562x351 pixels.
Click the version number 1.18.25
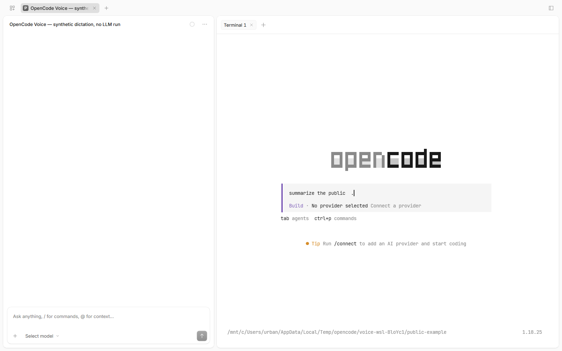tap(532, 332)
